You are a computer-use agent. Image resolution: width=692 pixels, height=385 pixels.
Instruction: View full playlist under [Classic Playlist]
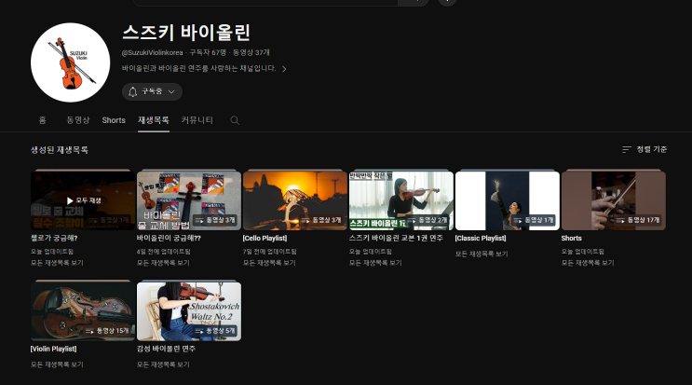pos(482,254)
